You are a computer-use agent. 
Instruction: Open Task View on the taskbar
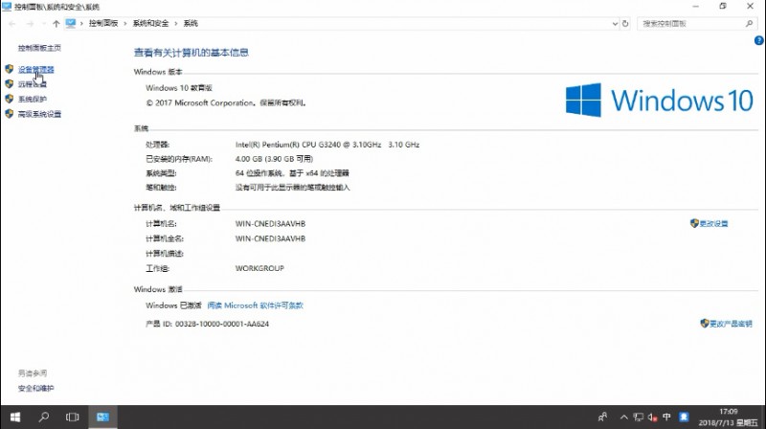[73, 417]
